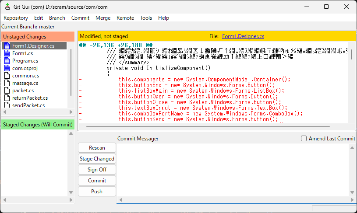Click the Unstaged Changes header

[38, 37]
